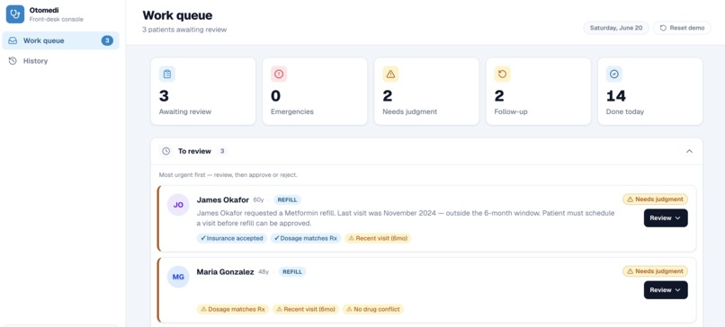
Task: Click the Otomedi stethoscope logo icon
Action: tap(14, 14)
